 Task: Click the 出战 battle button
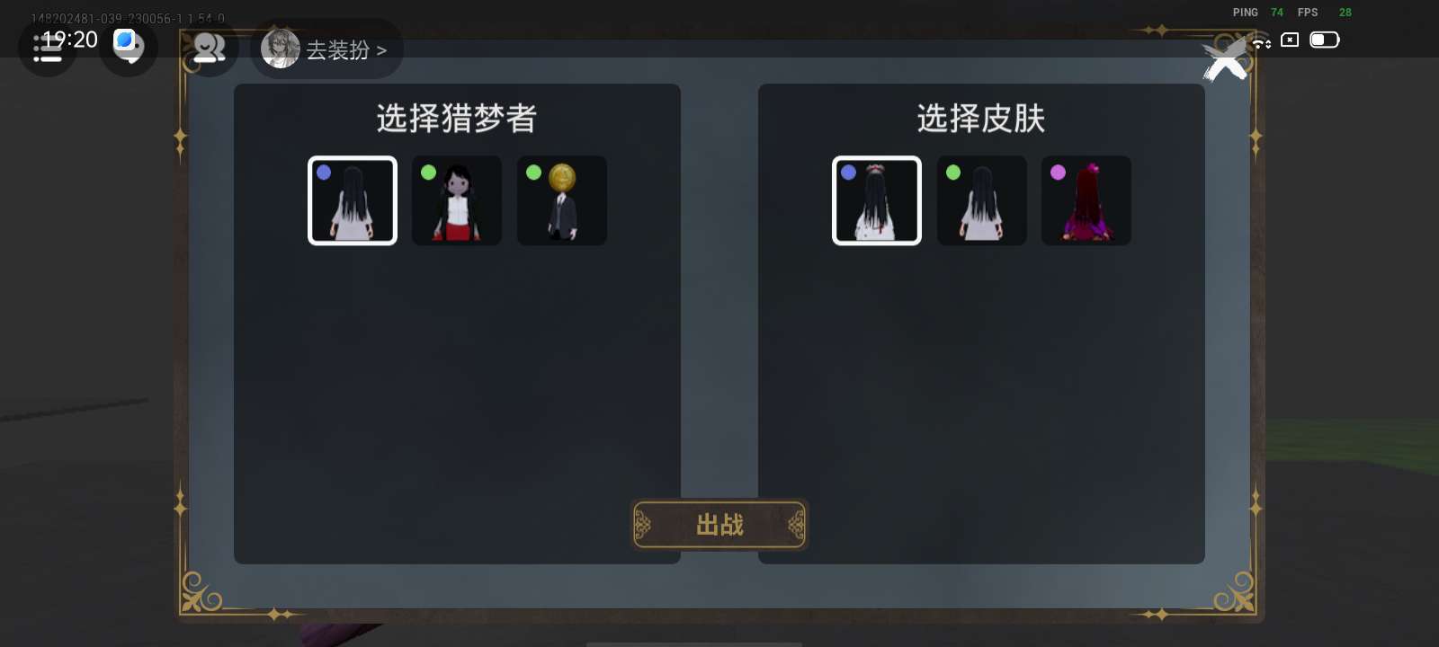[x=719, y=525]
